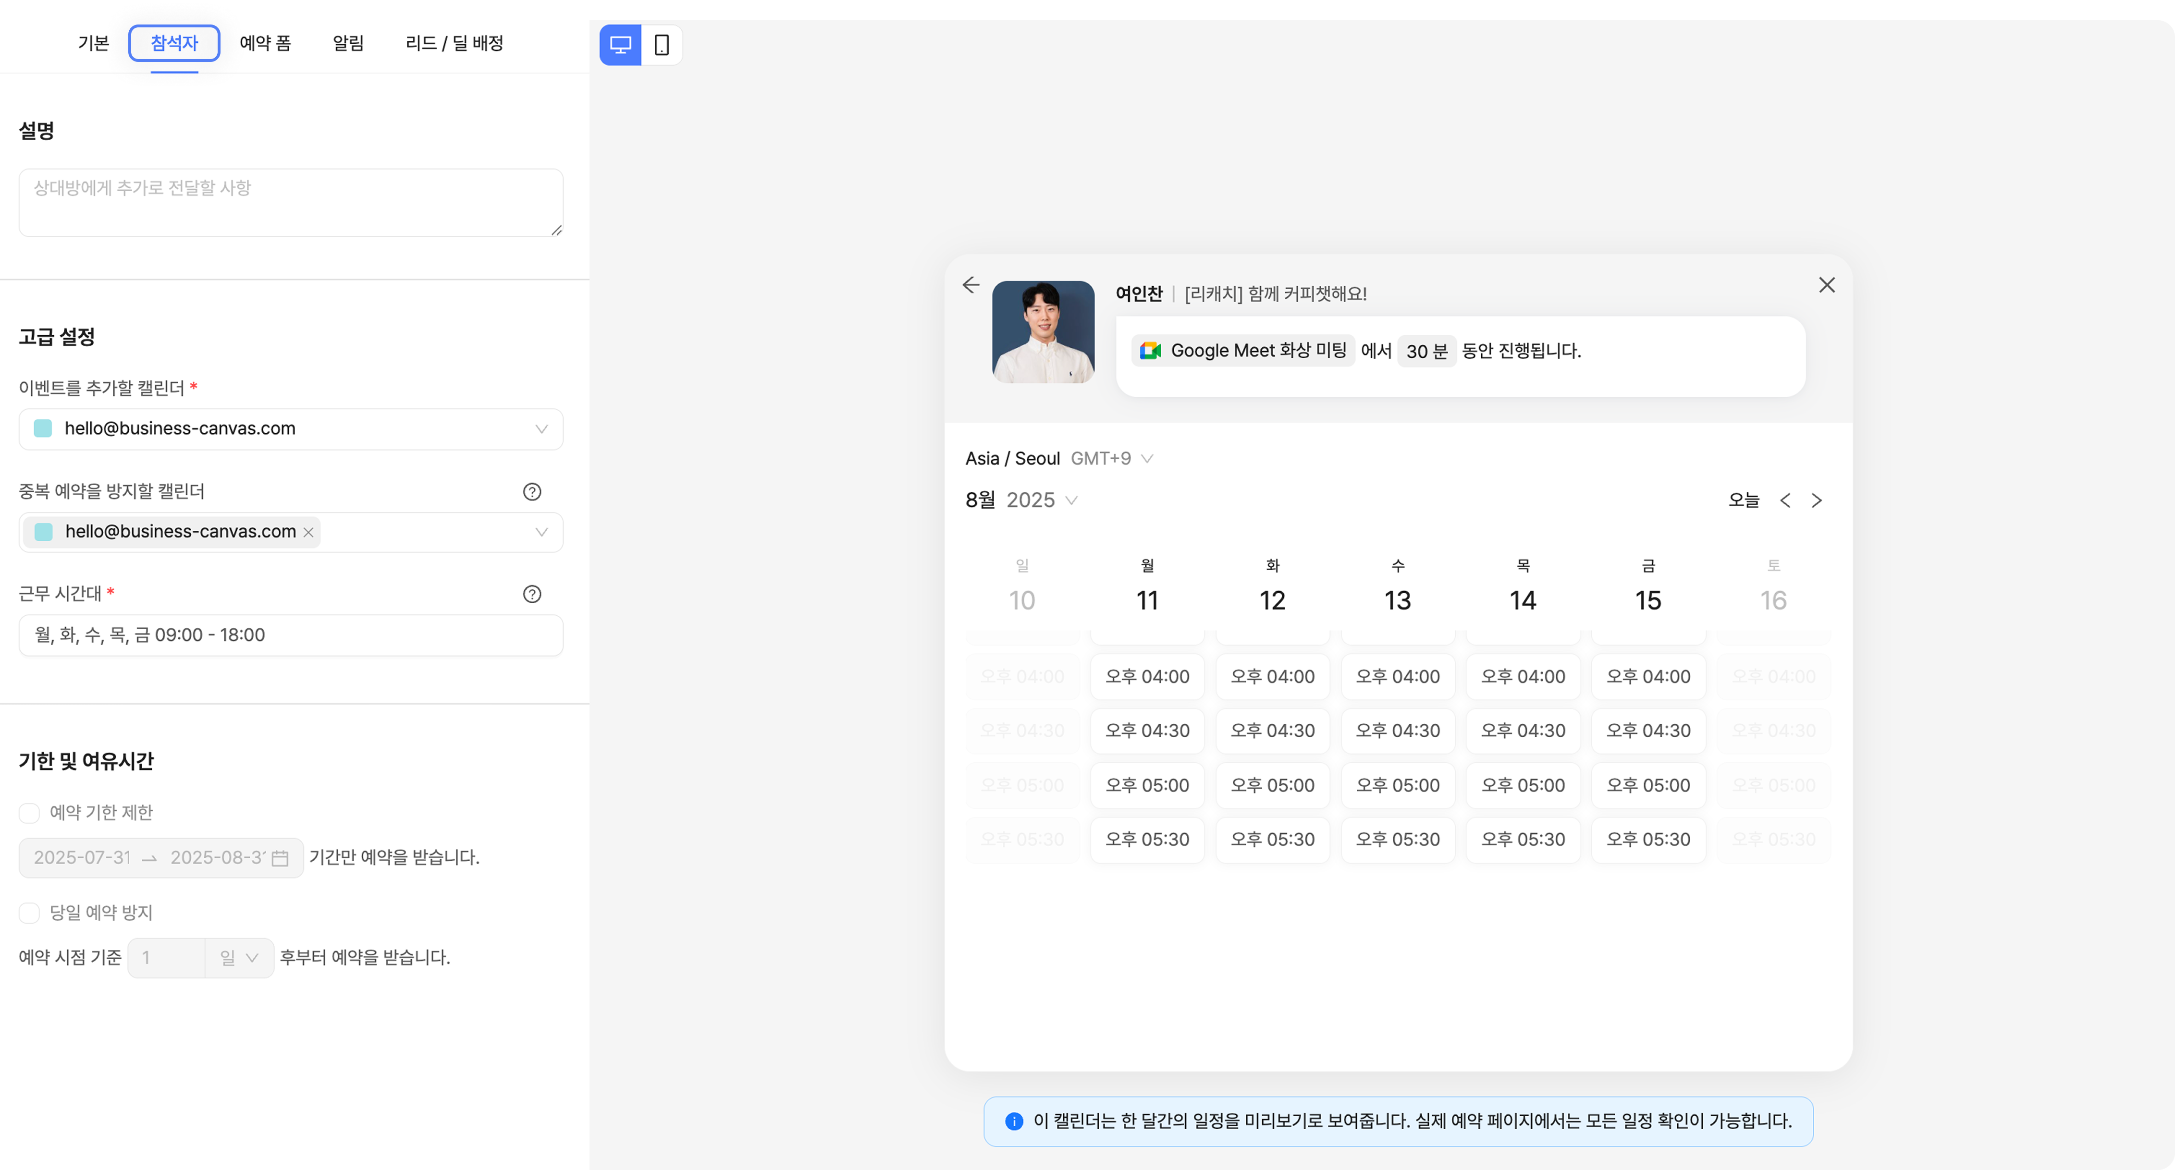
Task: Switch to 예약 폼 tab
Action: click(x=265, y=43)
